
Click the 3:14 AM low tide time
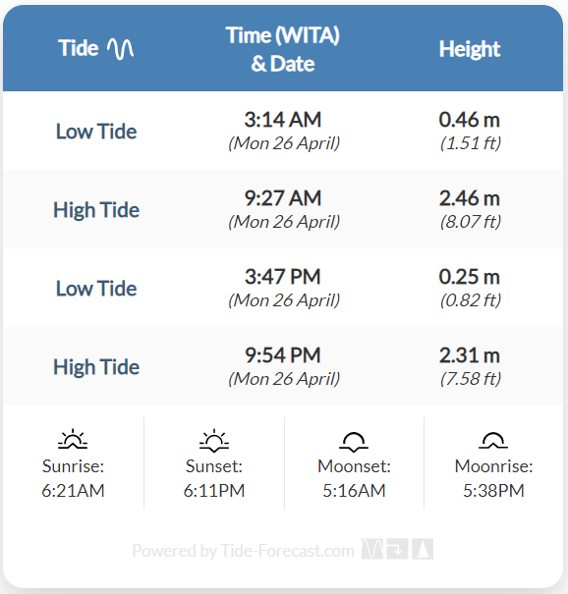[x=283, y=120]
